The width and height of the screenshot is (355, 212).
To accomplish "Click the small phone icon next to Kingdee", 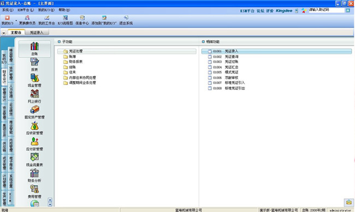I will pos(297,10).
